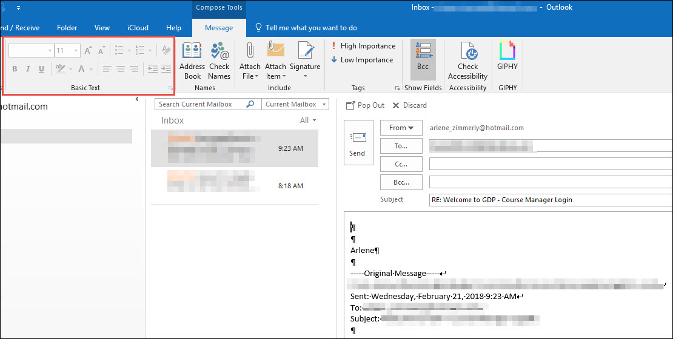Viewport: 673px width, 339px height.
Task: Switch to the Message tab
Action: click(219, 28)
